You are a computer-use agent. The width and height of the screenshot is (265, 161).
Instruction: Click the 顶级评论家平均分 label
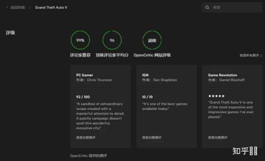pos(112,55)
